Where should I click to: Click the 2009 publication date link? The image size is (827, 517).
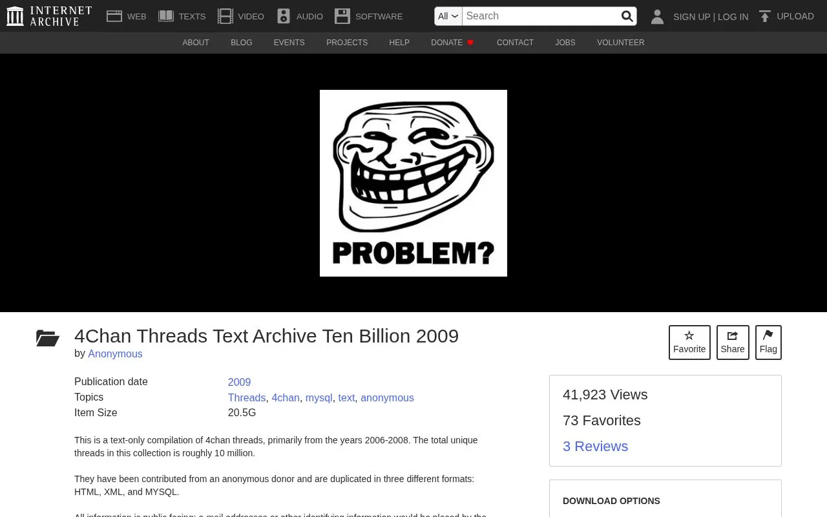click(239, 382)
